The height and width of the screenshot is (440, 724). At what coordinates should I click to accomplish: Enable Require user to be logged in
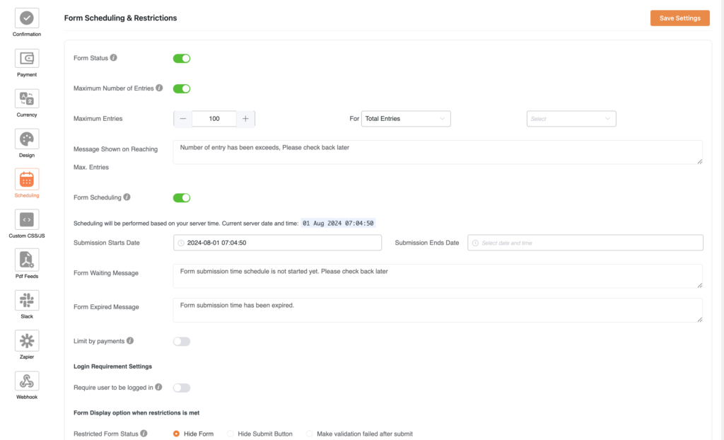pyautogui.click(x=182, y=388)
